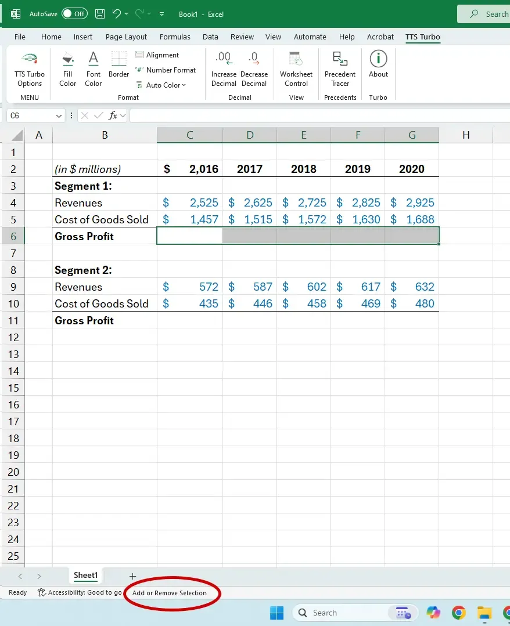Expand the formula bar function dropdown
The image size is (510, 626).
(x=123, y=116)
